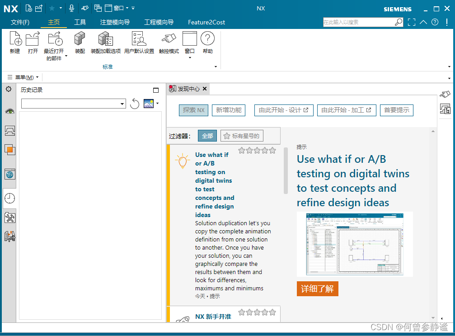
Task: Open the bottom roles sidebar icon
Action: point(9,237)
